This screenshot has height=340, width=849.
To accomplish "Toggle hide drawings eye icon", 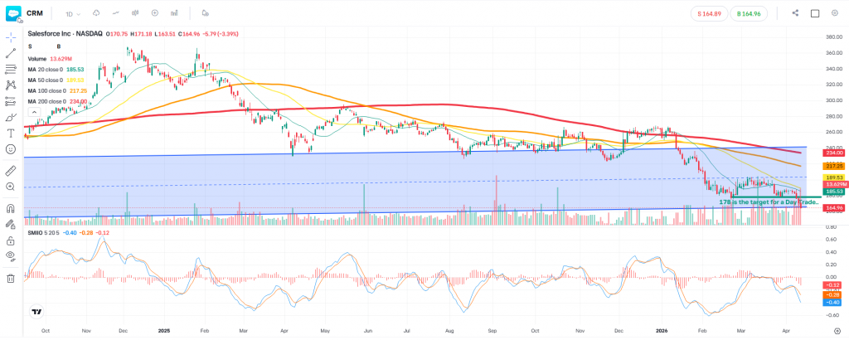I will pyautogui.click(x=11, y=256).
